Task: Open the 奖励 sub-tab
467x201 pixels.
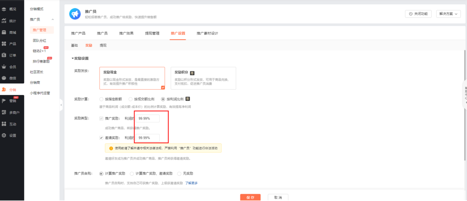Action: click(x=89, y=46)
